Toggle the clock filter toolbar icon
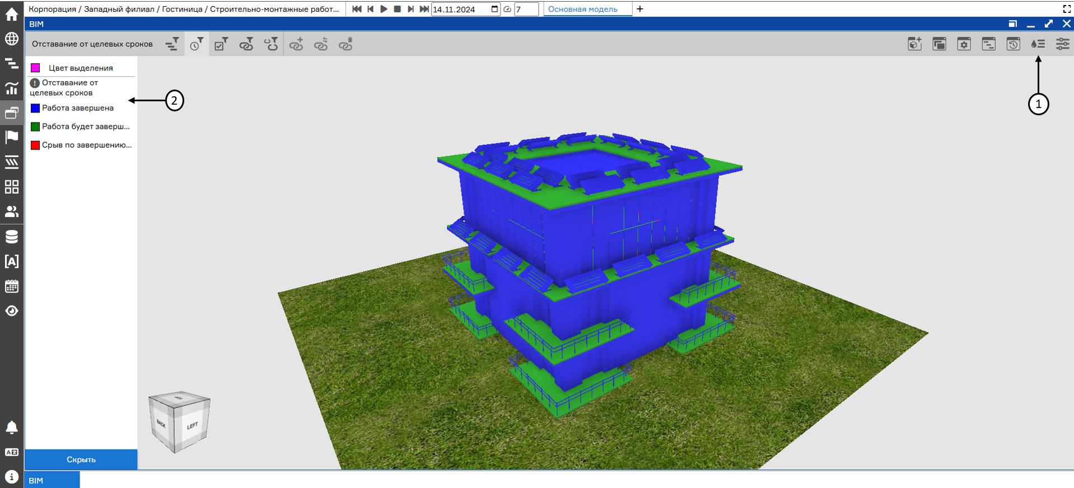Screen dimensions: 1074x488 click(196, 44)
